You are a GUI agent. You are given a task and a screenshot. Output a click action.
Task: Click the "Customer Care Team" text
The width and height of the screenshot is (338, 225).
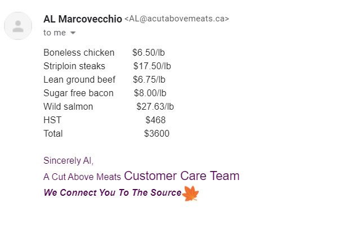click(x=182, y=175)
